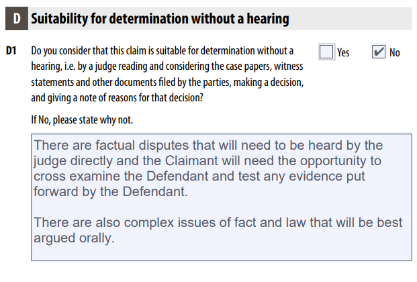
Task: Tick the Yes checkbox for question D1
Action: tap(326, 52)
